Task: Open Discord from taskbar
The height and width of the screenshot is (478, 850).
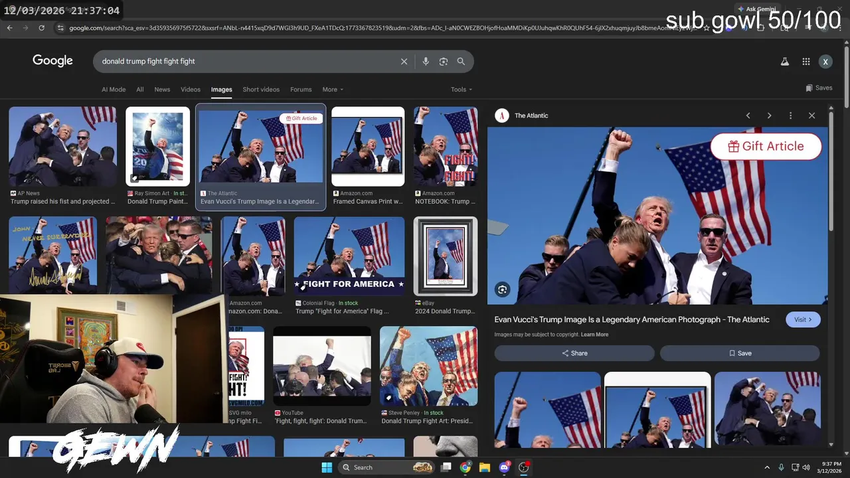Action: click(x=504, y=467)
